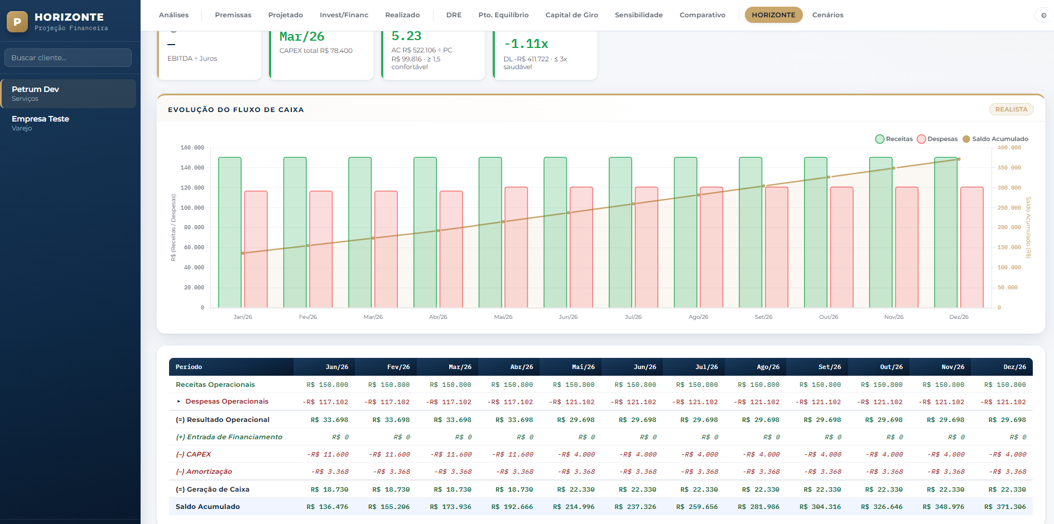Click the Pto. Equilíbrio tab
Screen dimensions: 1054x524
[x=503, y=15]
